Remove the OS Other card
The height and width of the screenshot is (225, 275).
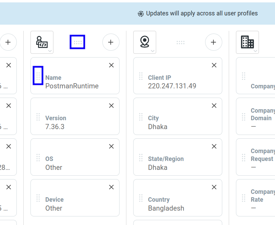coord(111,146)
